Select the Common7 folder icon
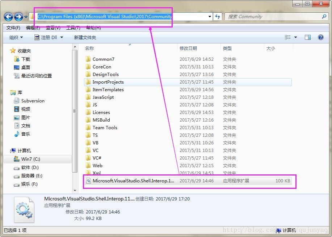Viewport: 332px width, 237px height. [88, 59]
